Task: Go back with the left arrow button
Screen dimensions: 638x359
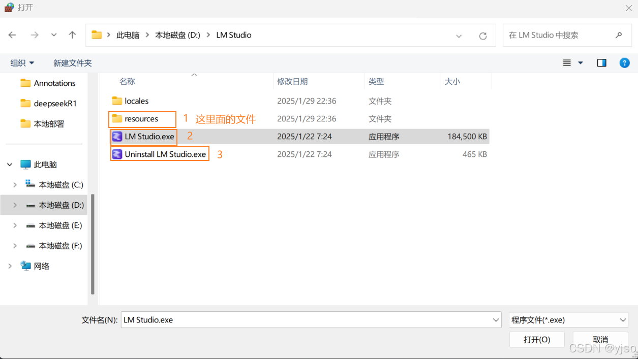Action: [x=12, y=35]
